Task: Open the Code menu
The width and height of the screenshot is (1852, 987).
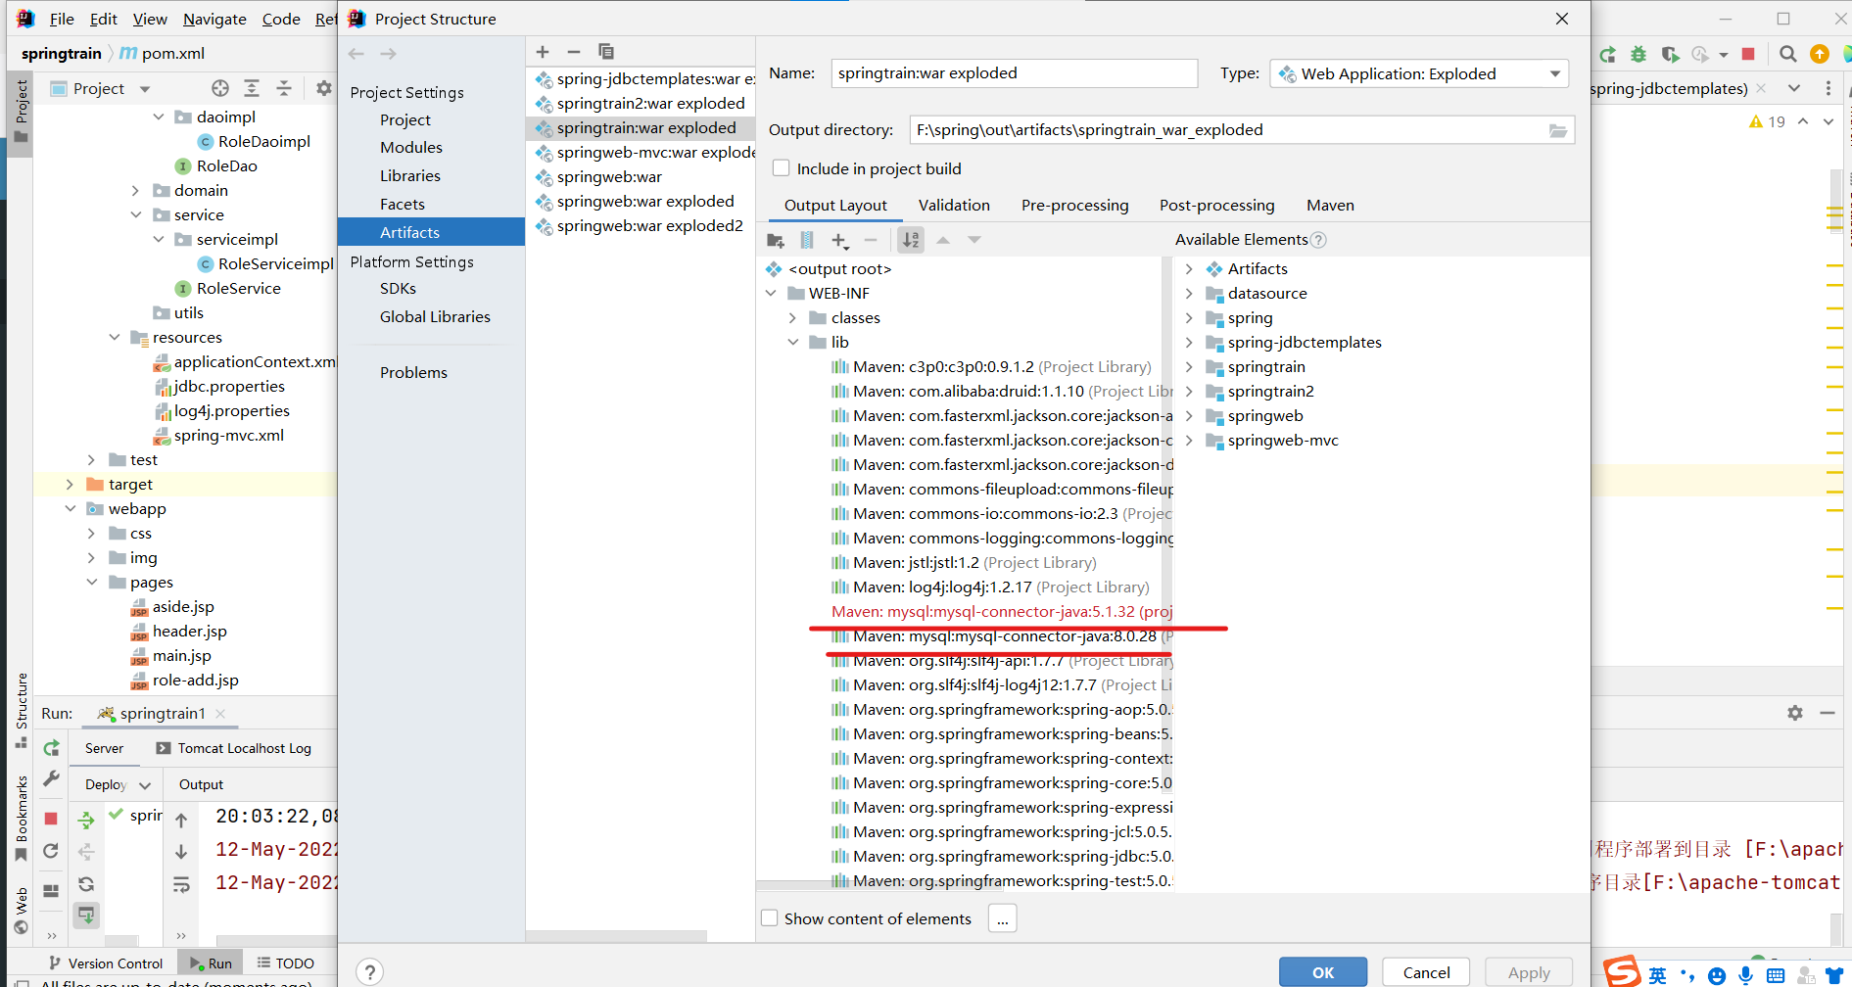Action: [281, 20]
